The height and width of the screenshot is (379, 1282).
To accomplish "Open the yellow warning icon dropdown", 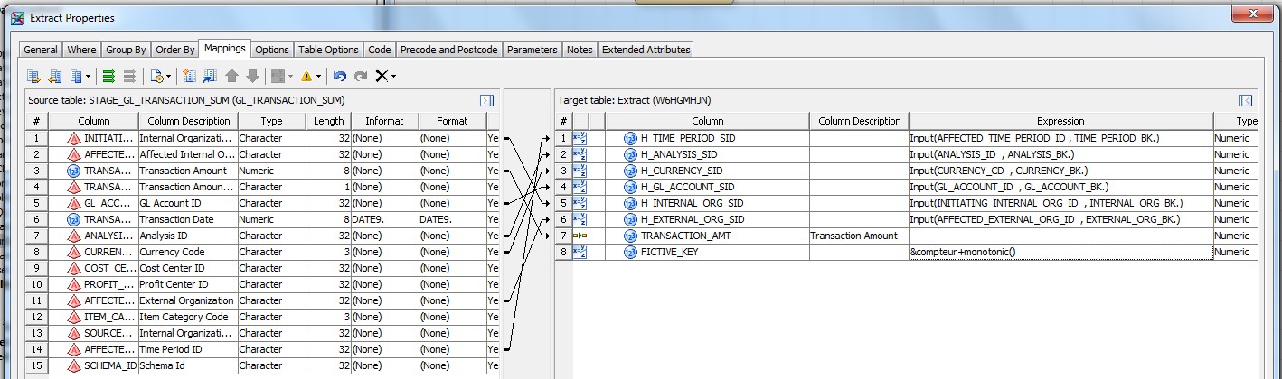I will click(x=318, y=77).
